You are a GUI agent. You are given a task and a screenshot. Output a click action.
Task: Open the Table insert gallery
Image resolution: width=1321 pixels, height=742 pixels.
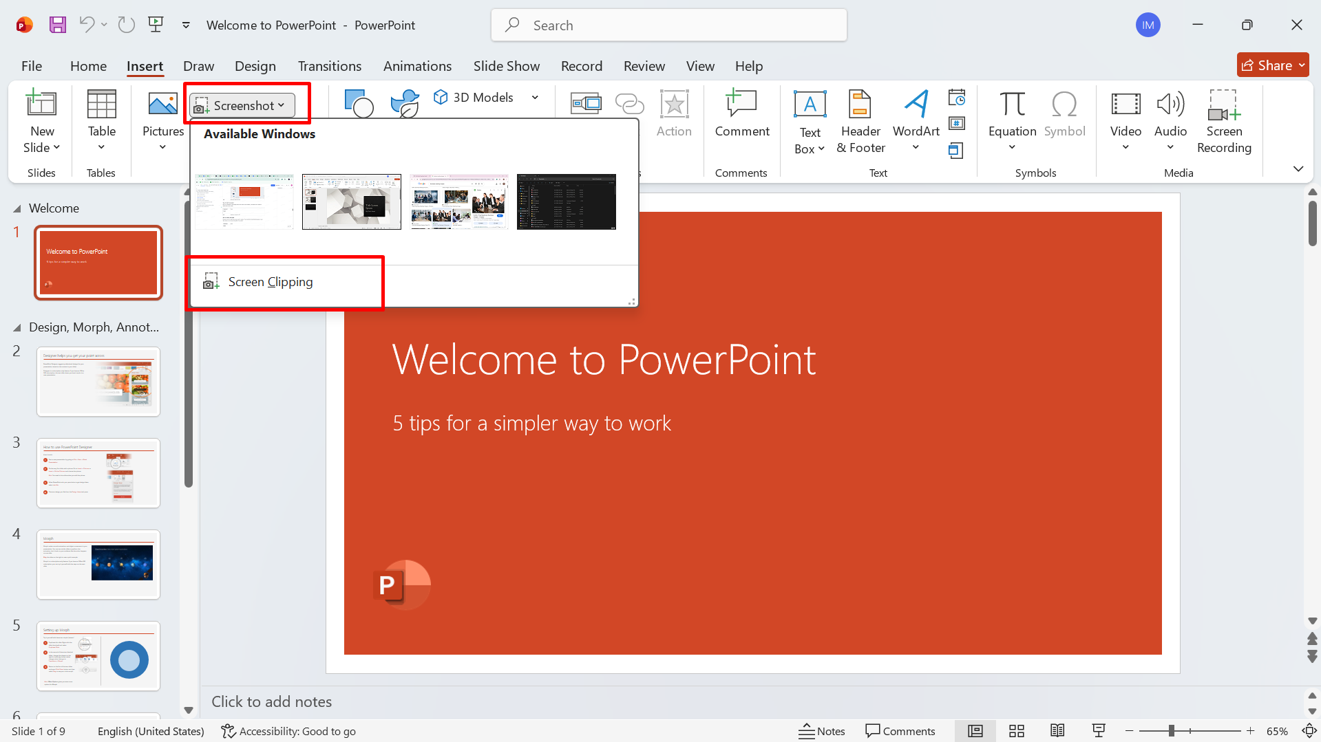pos(101,122)
